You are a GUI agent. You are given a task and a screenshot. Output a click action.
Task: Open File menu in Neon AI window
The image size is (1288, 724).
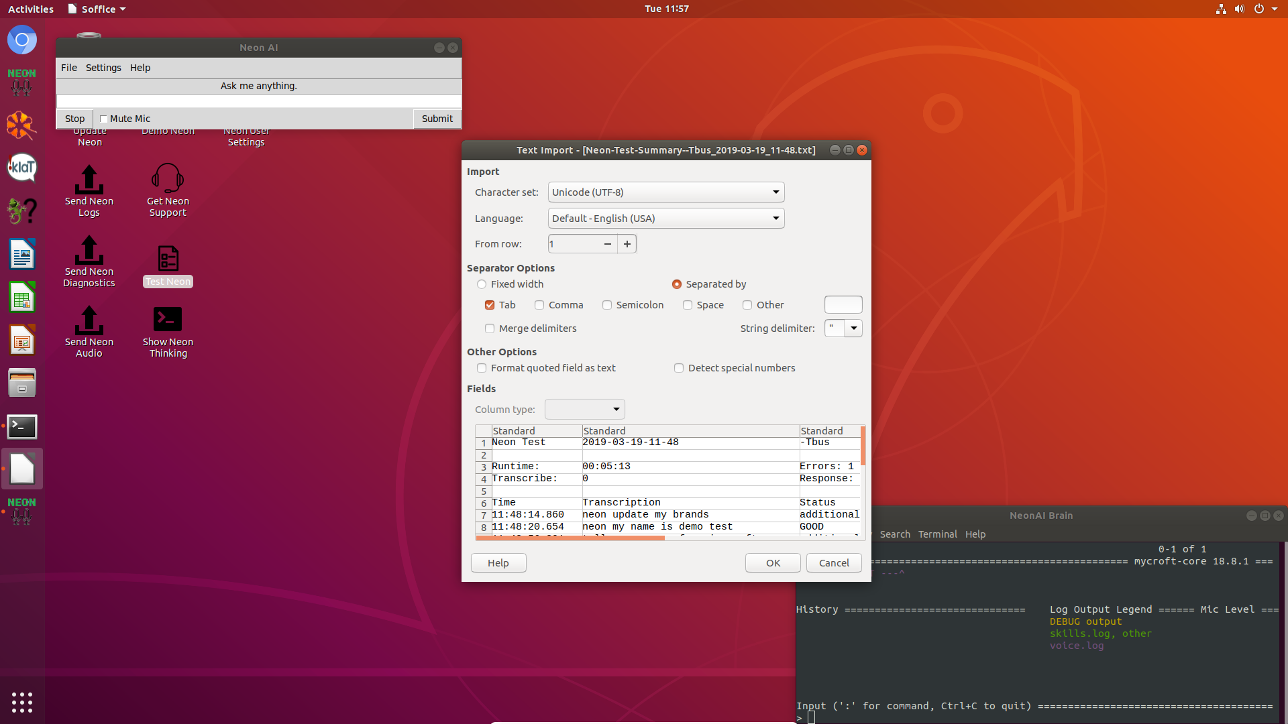69,68
